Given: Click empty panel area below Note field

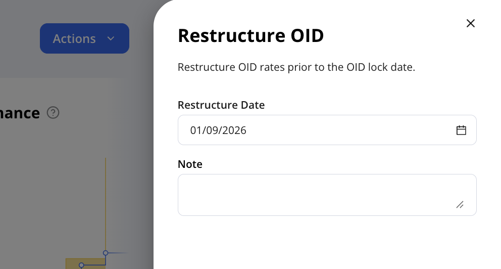Looking at the screenshot, I should 327,243.
